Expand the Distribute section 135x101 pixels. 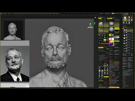point(125,82)
